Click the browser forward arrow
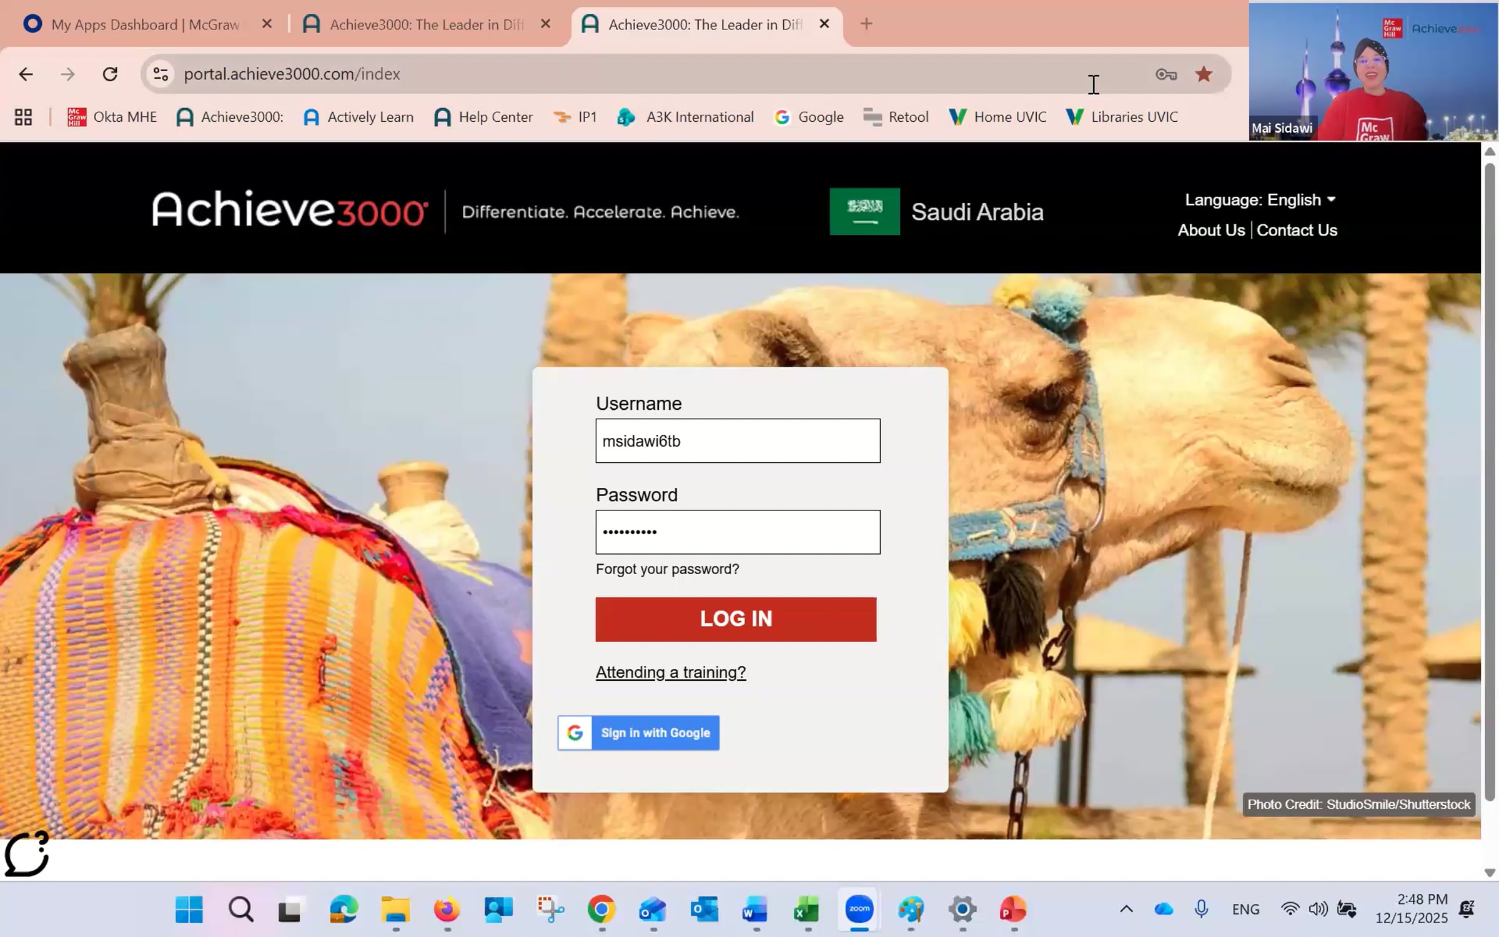The width and height of the screenshot is (1499, 937). (67, 74)
